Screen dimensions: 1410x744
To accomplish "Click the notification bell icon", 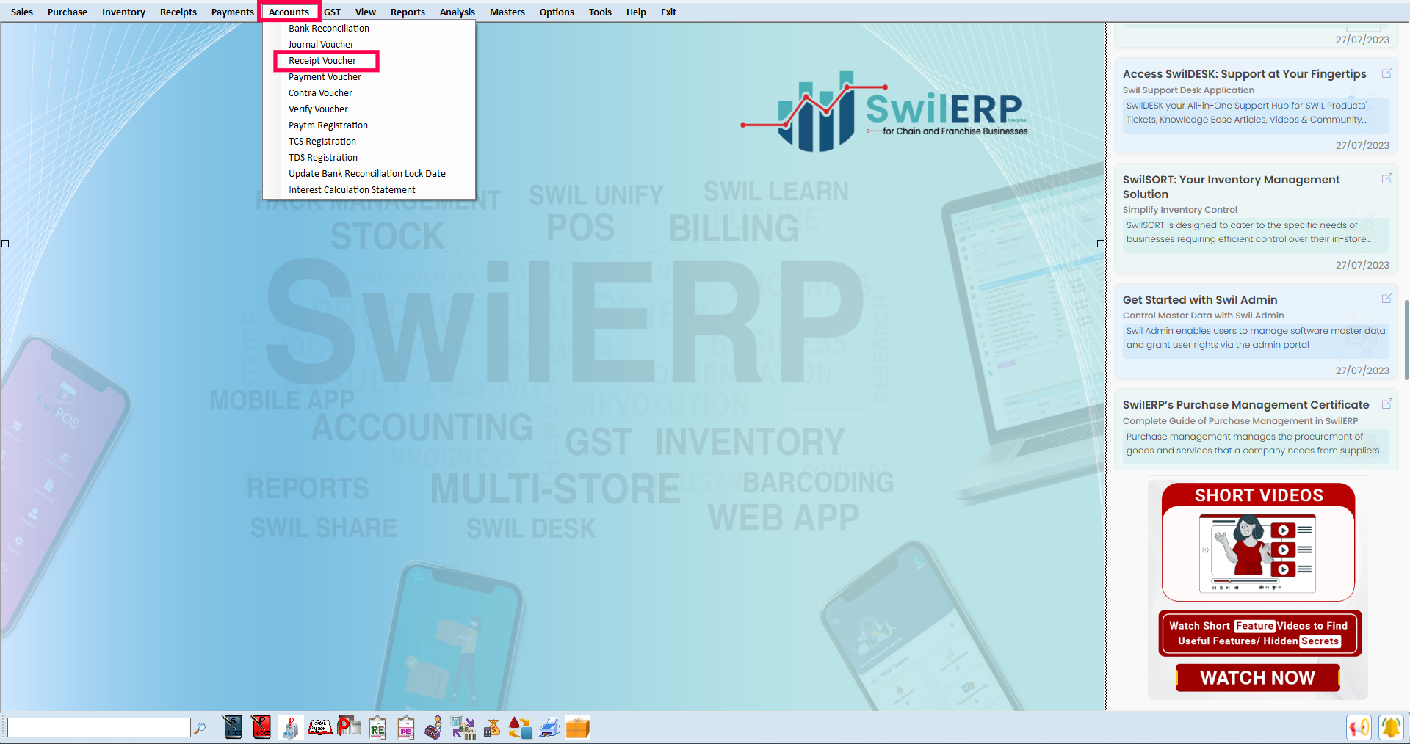I will point(1391,727).
